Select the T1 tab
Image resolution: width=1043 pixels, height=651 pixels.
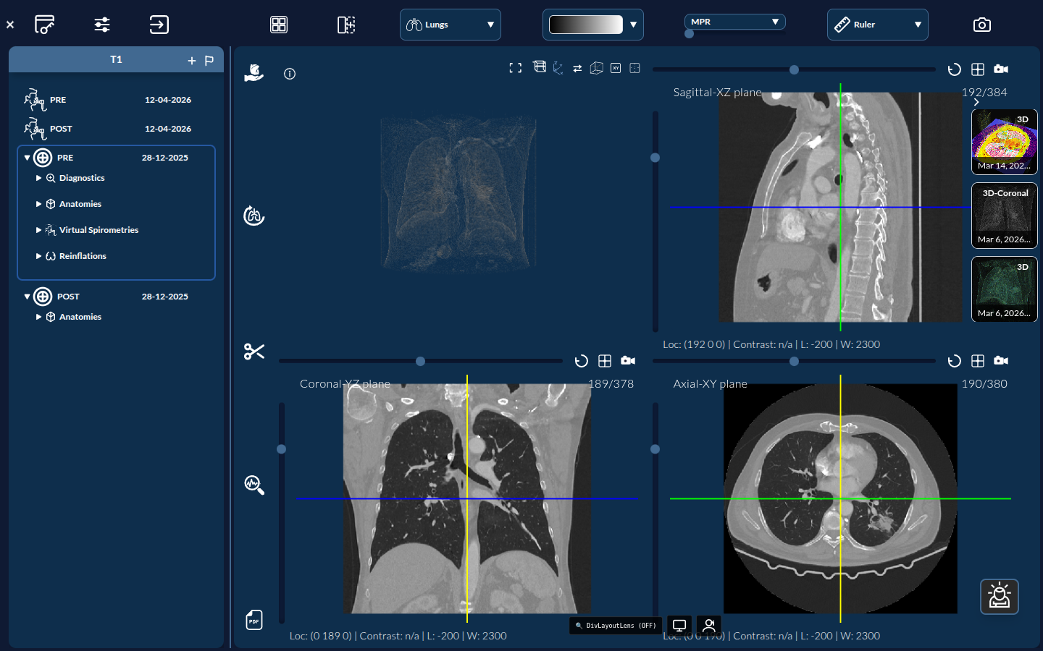coord(116,60)
